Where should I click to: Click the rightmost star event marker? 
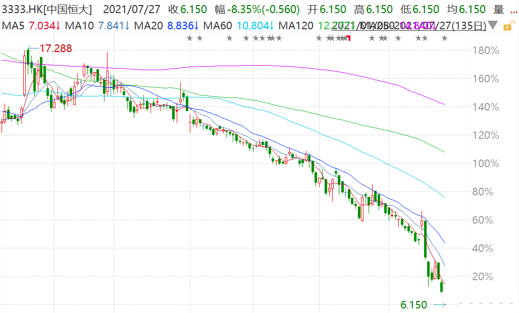point(444,38)
